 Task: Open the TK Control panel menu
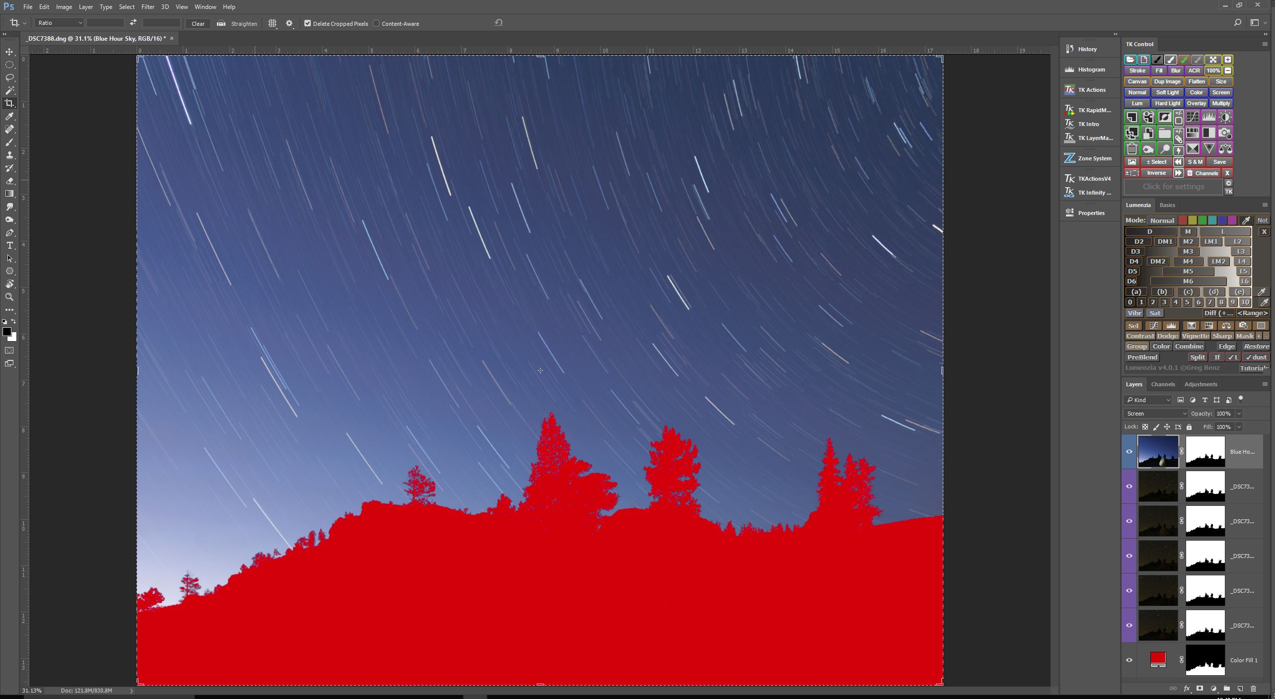pyautogui.click(x=1265, y=44)
